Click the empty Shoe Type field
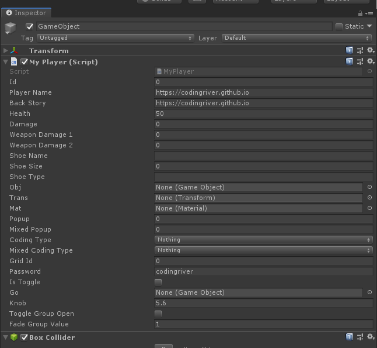 click(264, 177)
